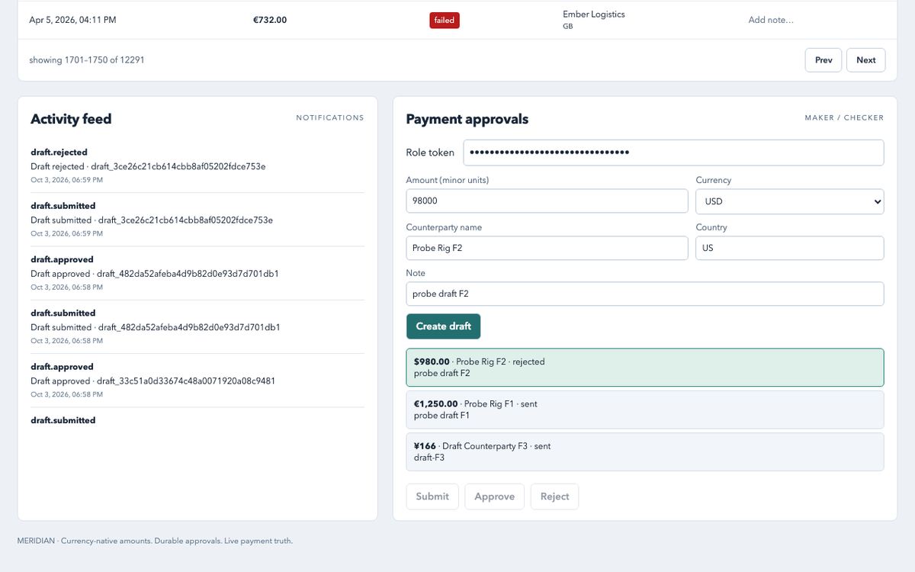Click the NOTIFICATIONS label in Activity feed
The image size is (915, 572).
pyautogui.click(x=330, y=117)
